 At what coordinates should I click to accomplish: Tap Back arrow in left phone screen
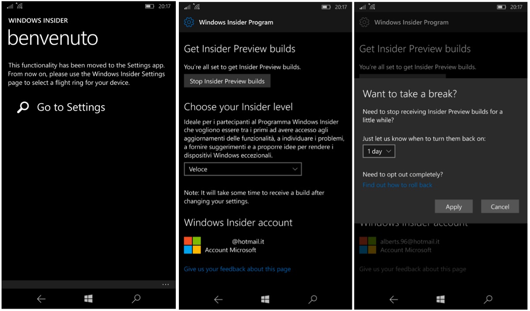[41, 299]
